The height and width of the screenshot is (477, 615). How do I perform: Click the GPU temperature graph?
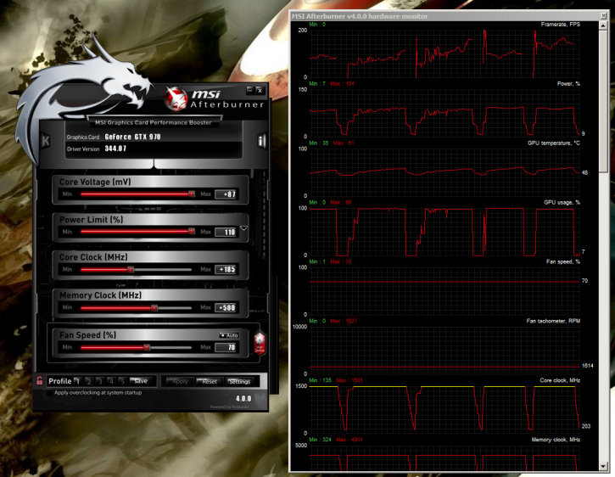(x=444, y=172)
